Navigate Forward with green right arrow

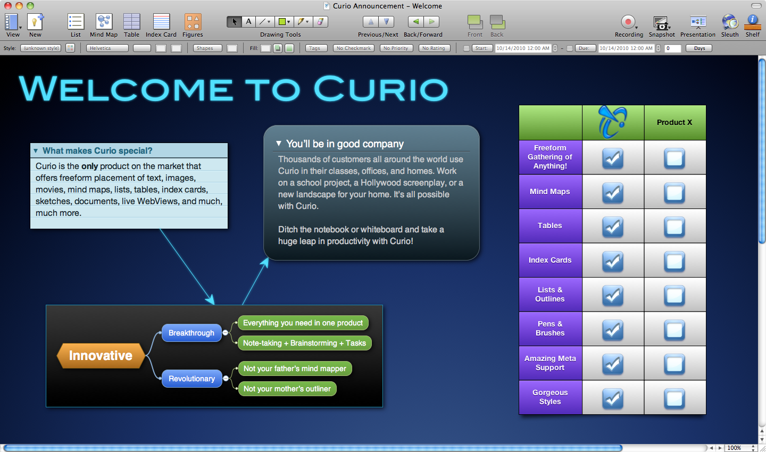(x=431, y=22)
